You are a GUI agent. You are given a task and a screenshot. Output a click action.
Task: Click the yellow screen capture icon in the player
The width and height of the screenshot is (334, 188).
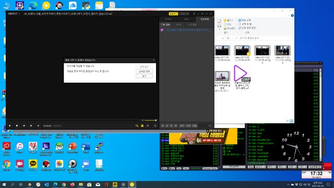pyautogui.click(x=142, y=126)
